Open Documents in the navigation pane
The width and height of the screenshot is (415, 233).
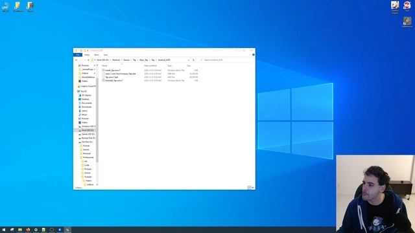85,103
